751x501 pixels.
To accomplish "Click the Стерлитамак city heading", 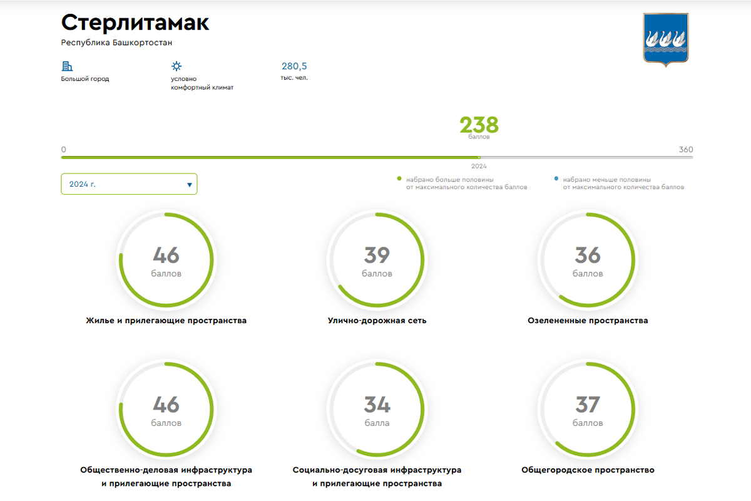I will [x=135, y=23].
